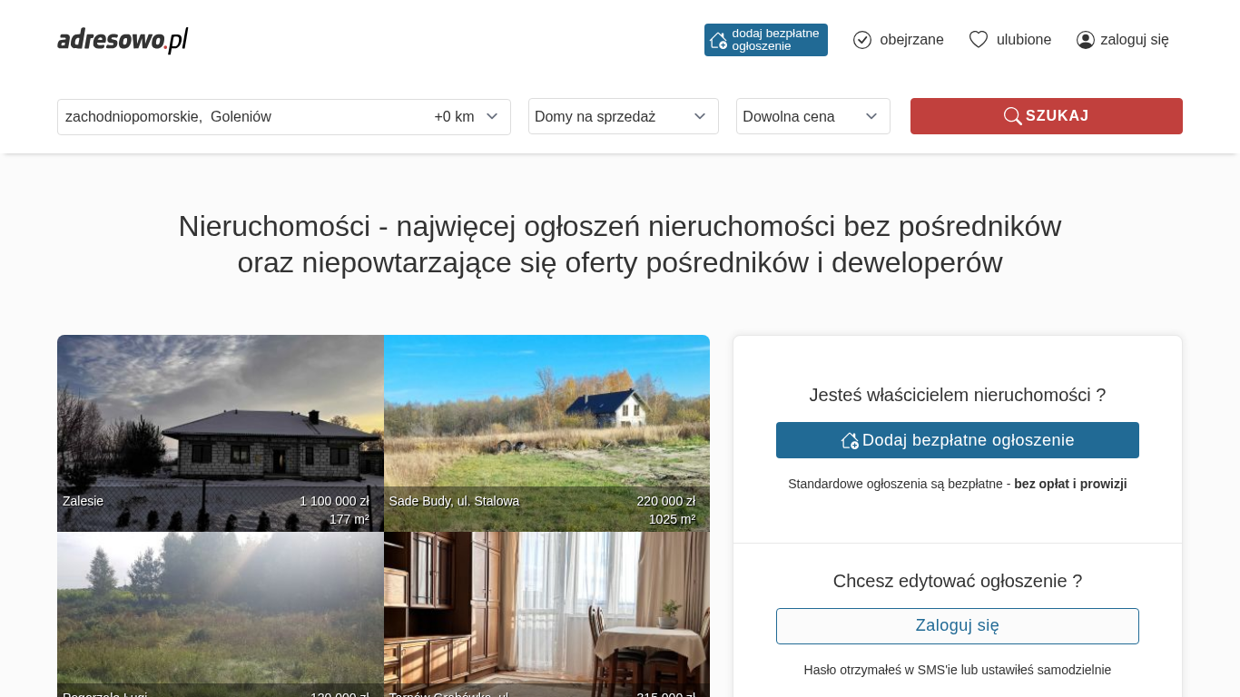Viewport: 1240px width, 697px height.
Task: Click the adresowo.pl logo
Action: tap(123, 40)
